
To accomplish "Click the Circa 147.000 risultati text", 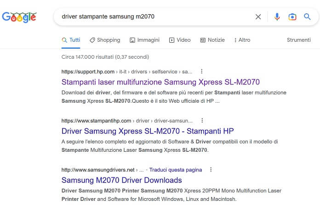I will 105,57.
